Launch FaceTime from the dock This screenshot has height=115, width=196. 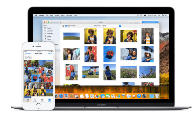(108, 96)
